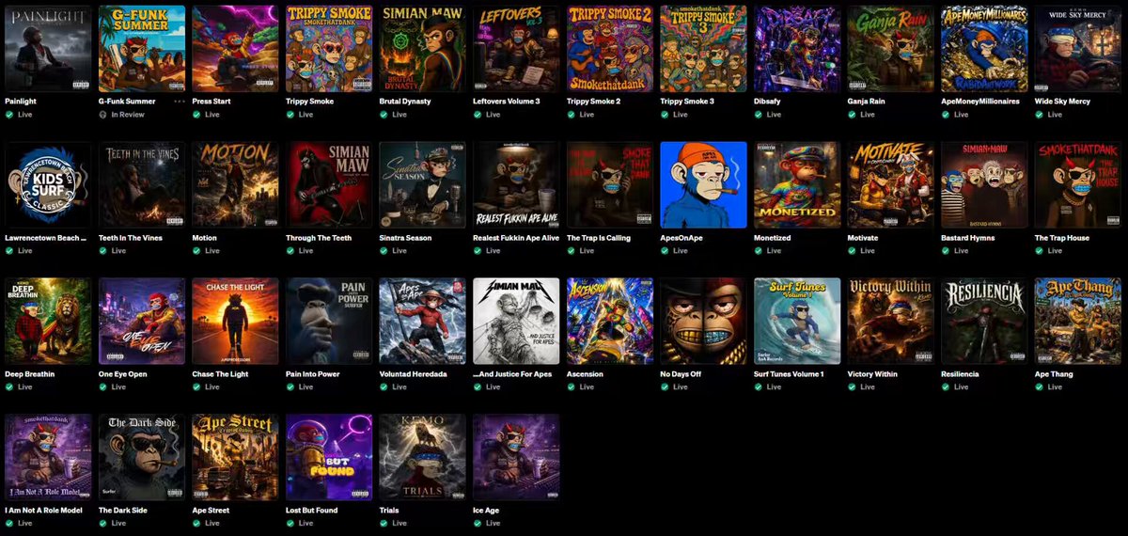Image resolution: width=1128 pixels, height=536 pixels.
Task: Click the Trials title text
Action: coord(389,510)
